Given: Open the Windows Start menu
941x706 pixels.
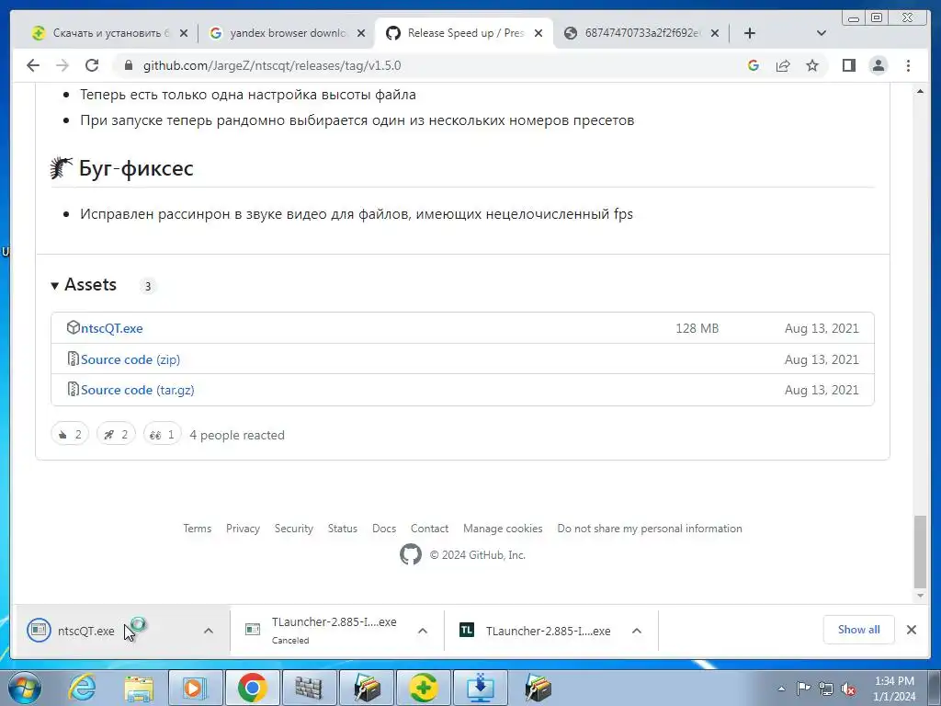Looking at the screenshot, I should [x=24, y=688].
